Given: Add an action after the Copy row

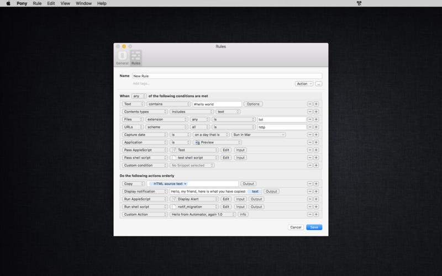Looking at the screenshot, I should pos(316,183).
